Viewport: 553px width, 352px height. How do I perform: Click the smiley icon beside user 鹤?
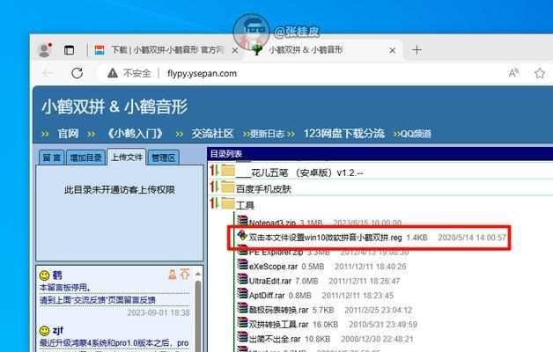(44, 275)
